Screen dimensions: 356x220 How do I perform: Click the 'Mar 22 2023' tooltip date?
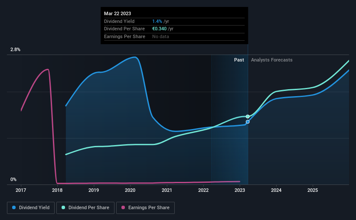pyautogui.click(x=118, y=13)
